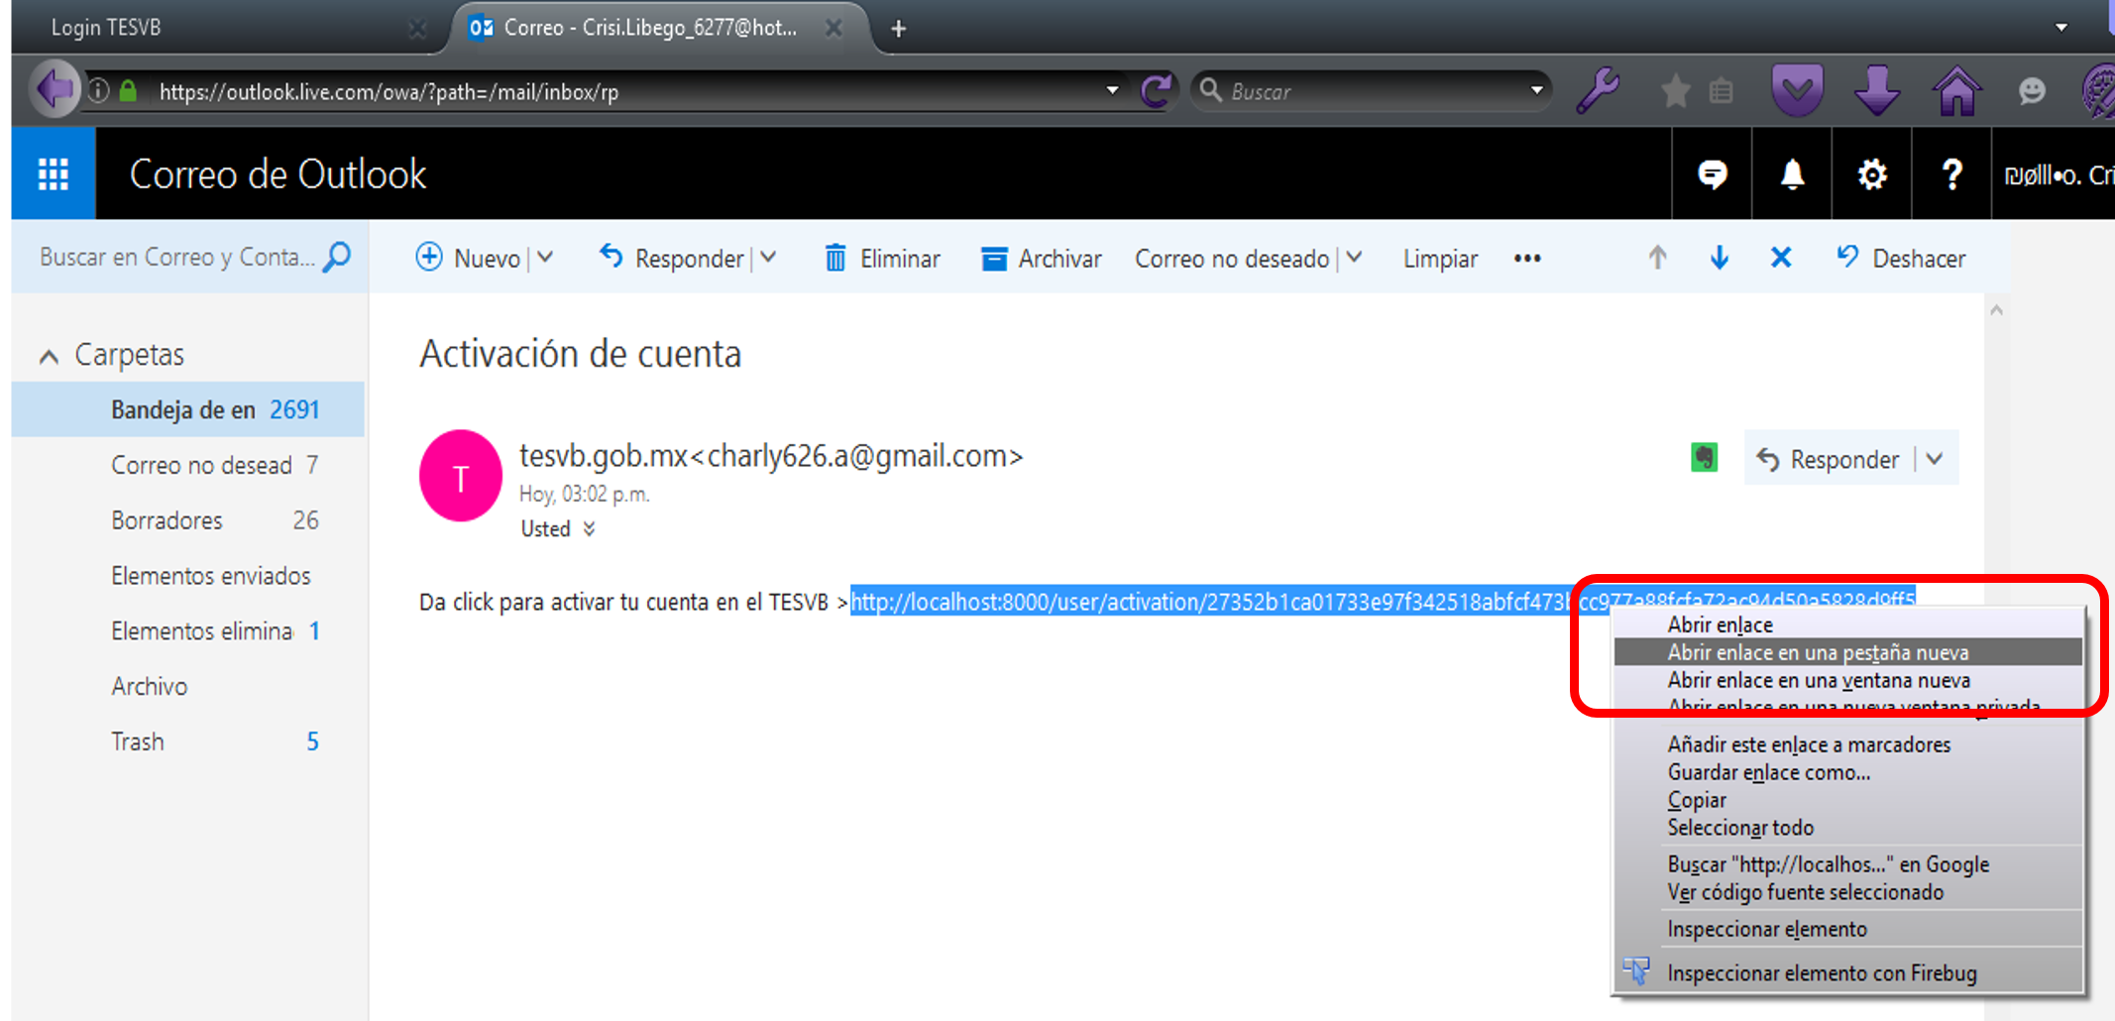Viewport: 2115px width, 1021px height.
Task: Click Eliminar in the toolbar
Action: click(x=882, y=258)
